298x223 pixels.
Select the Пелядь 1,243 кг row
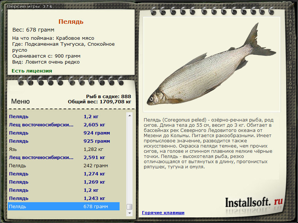64,198
